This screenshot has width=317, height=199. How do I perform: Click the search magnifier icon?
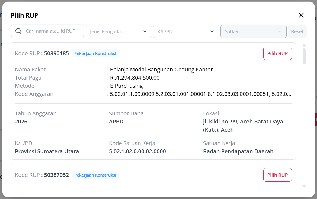[18, 31]
